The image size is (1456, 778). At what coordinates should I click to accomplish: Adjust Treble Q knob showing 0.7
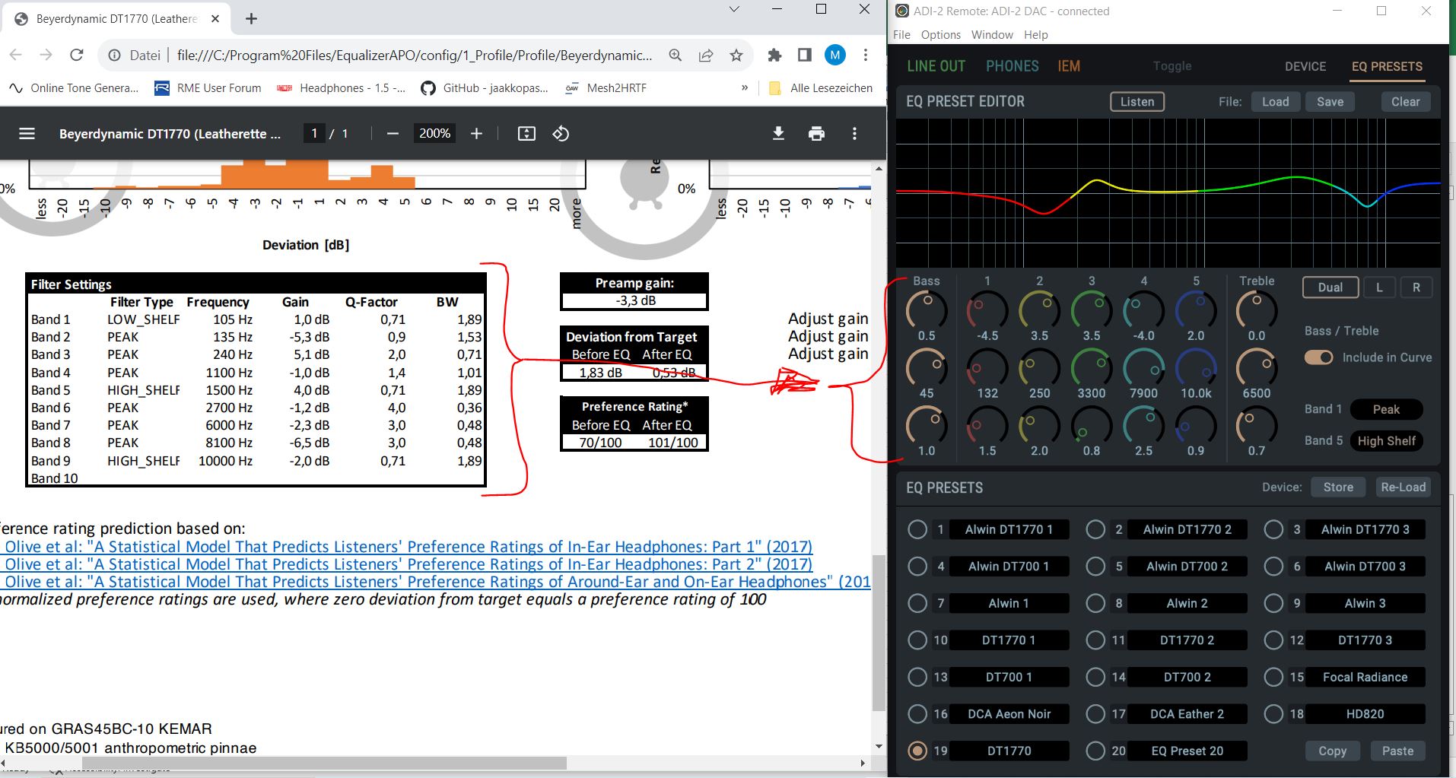[x=1256, y=425]
